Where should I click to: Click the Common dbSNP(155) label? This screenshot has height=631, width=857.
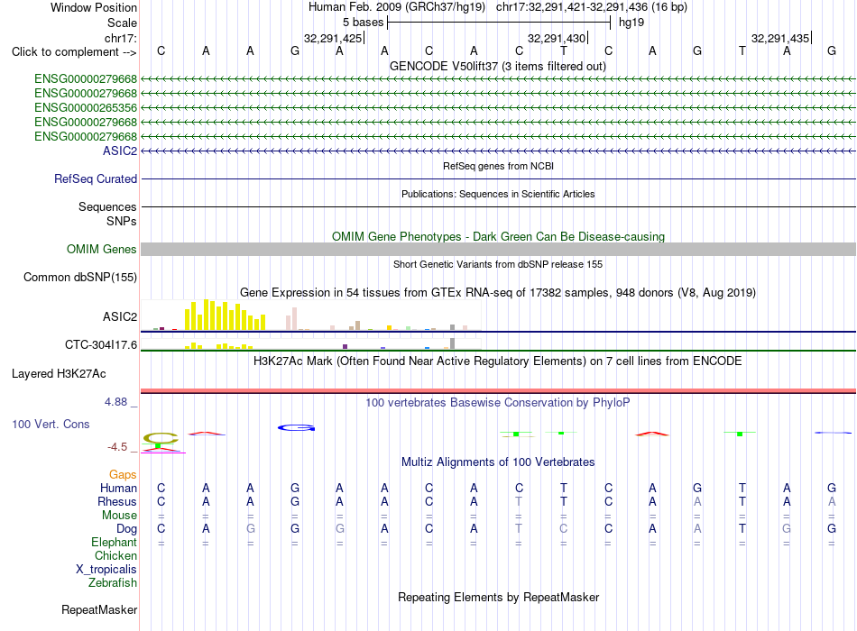point(79,277)
